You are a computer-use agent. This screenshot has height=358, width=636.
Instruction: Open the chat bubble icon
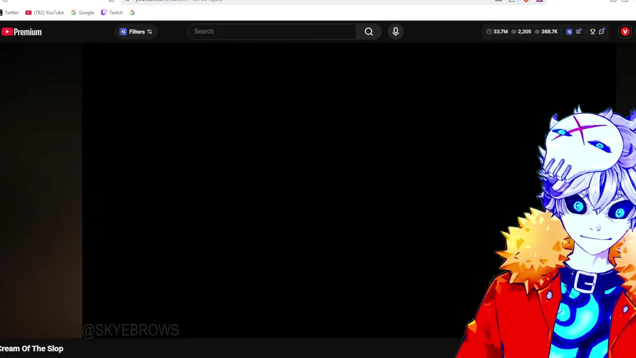(602, 31)
